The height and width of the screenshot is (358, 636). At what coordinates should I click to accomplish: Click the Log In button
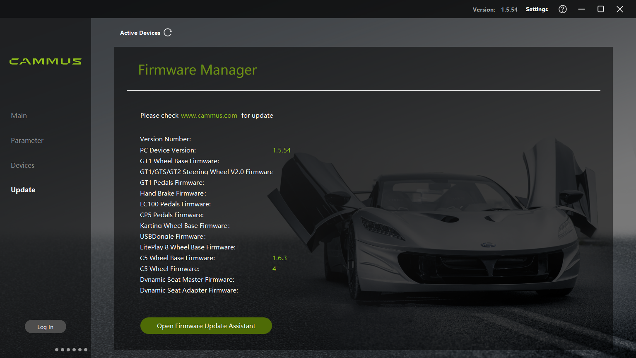(45, 327)
